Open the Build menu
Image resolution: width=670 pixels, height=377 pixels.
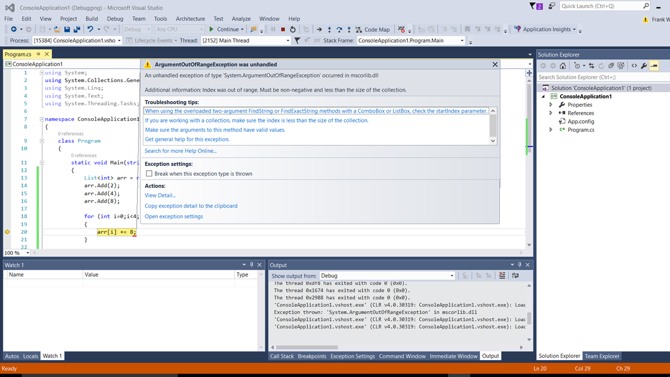pos(92,18)
